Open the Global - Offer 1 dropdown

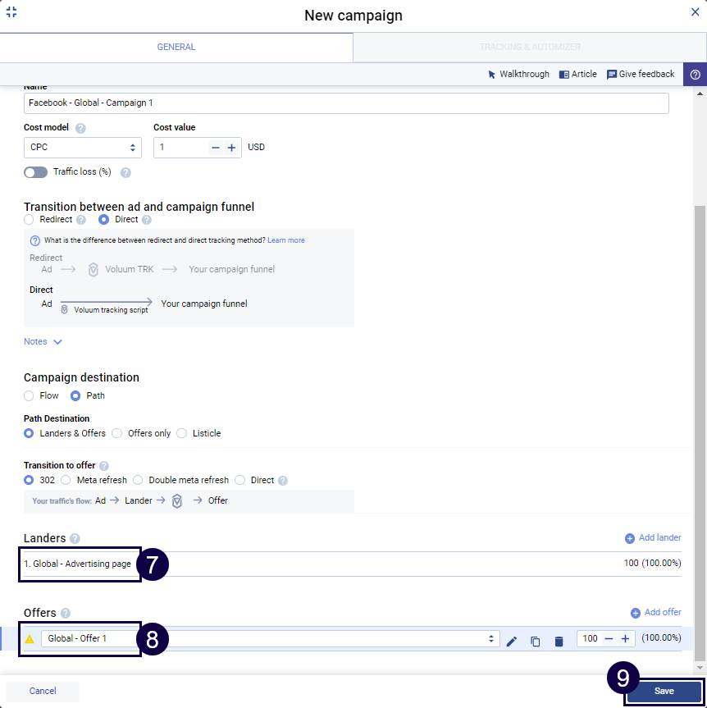click(x=270, y=638)
